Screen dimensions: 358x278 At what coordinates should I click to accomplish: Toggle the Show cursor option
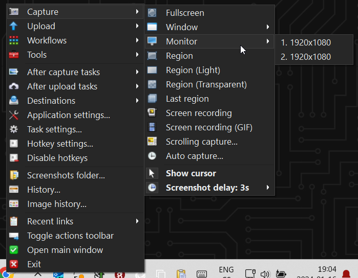tap(191, 173)
